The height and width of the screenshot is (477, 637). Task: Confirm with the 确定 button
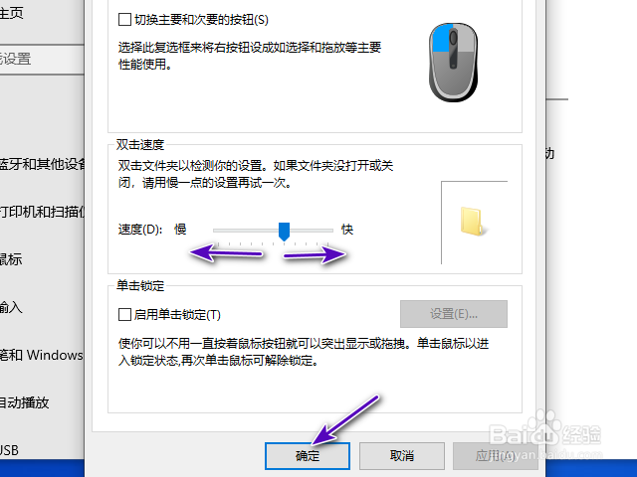pyautogui.click(x=308, y=456)
